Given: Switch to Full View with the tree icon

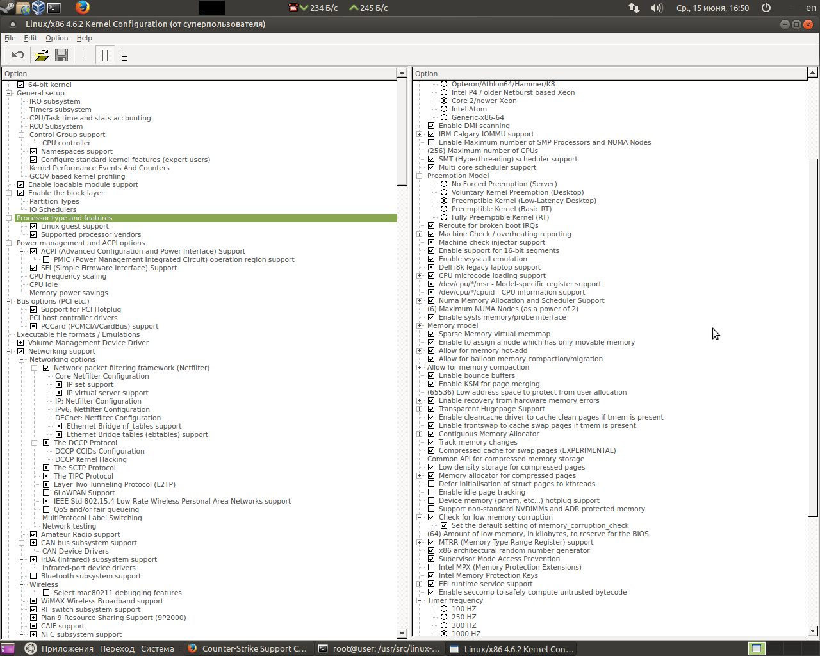Looking at the screenshot, I should tap(124, 56).
